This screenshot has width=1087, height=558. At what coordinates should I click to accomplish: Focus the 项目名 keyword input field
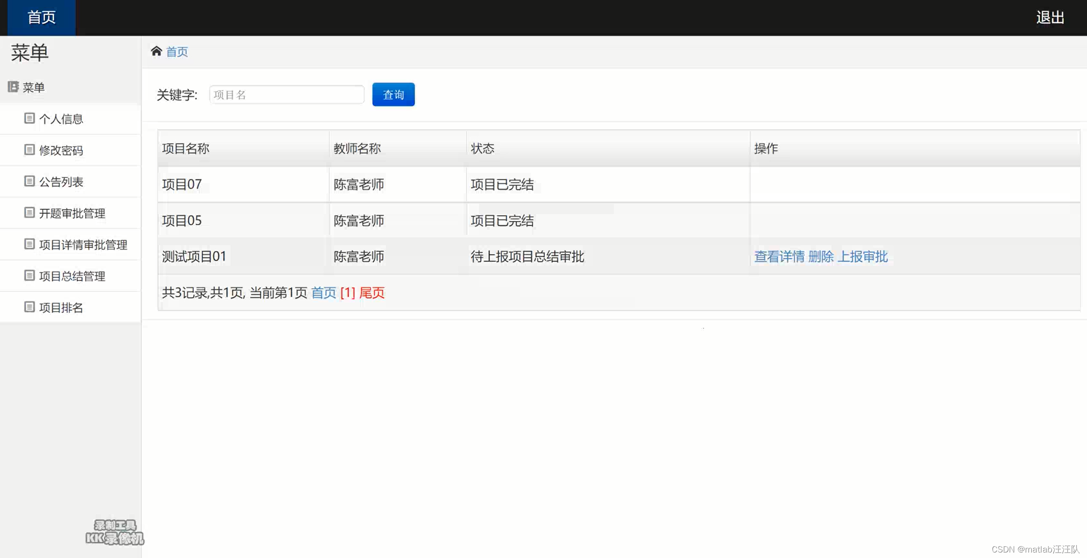click(x=286, y=95)
